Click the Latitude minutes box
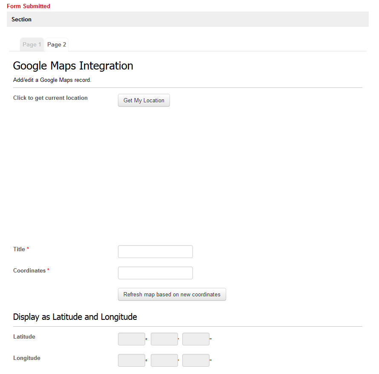379x374 pixels. [x=164, y=339]
